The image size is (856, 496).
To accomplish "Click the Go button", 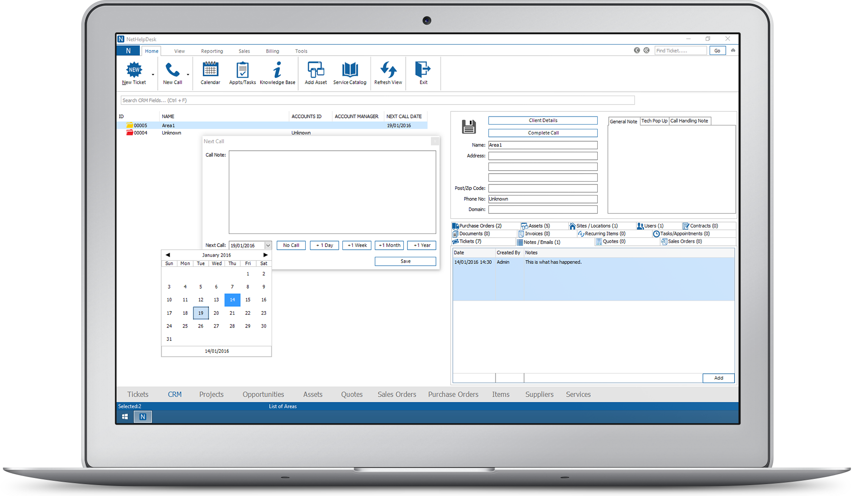I will click(x=717, y=50).
